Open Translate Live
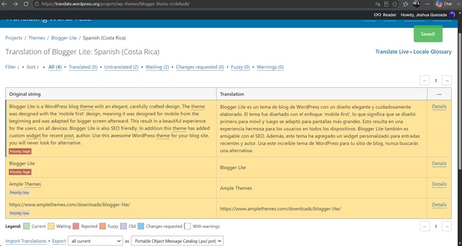The width and height of the screenshot is (462, 246). tap(392, 51)
